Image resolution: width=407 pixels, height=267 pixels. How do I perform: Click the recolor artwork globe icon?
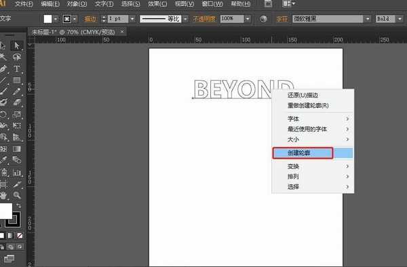click(x=263, y=19)
